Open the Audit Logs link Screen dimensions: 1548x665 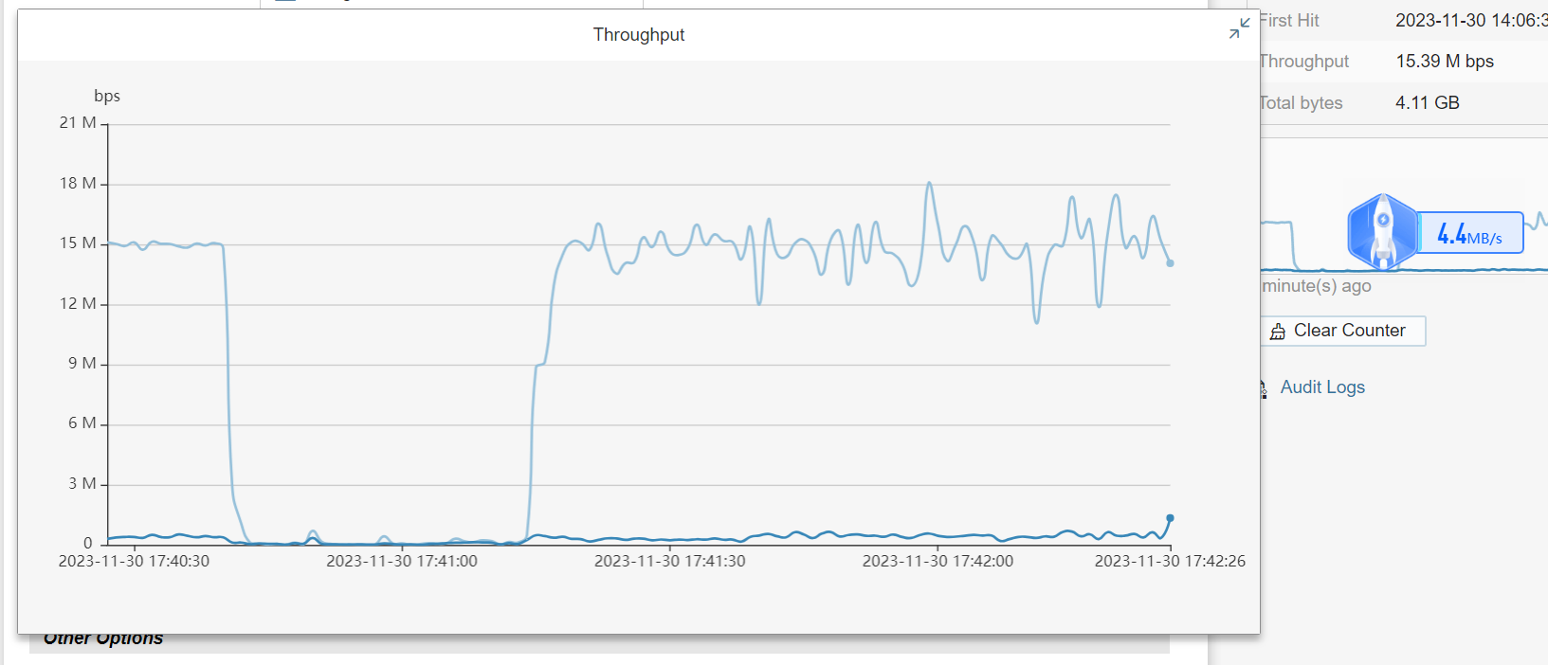click(1321, 386)
